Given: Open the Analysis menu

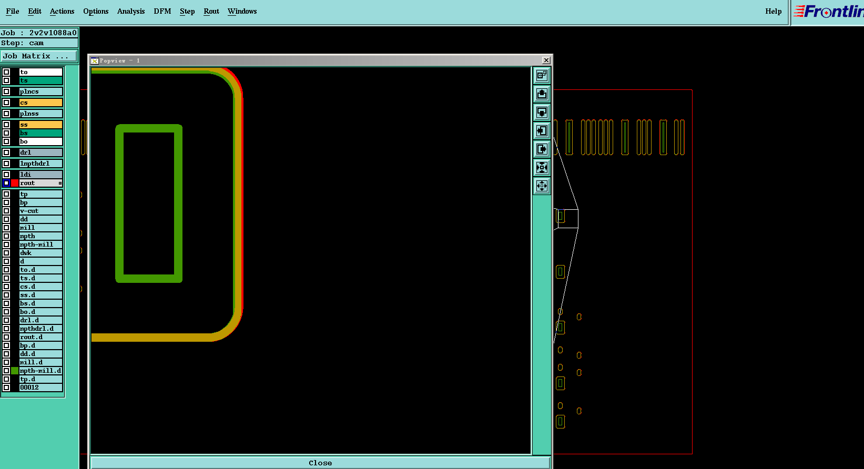Looking at the screenshot, I should coord(131,11).
